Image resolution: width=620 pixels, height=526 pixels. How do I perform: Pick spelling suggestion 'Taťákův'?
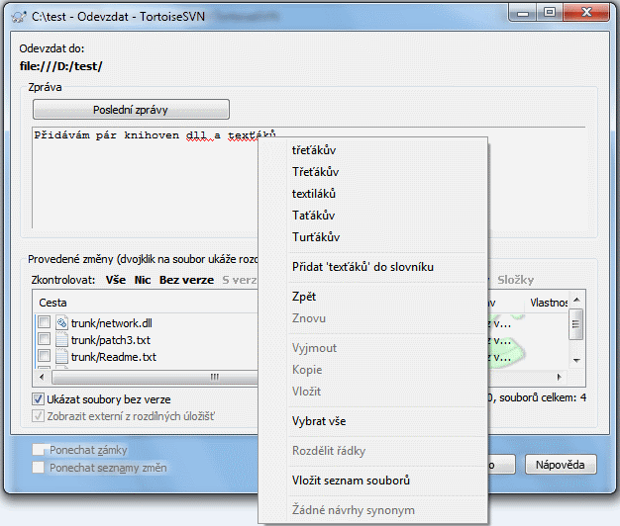(372, 216)
